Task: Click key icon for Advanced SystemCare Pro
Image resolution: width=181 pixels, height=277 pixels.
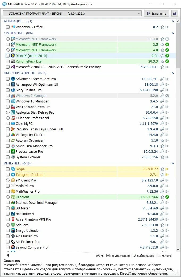Action: pyautogui.click(x=162, y=79)
